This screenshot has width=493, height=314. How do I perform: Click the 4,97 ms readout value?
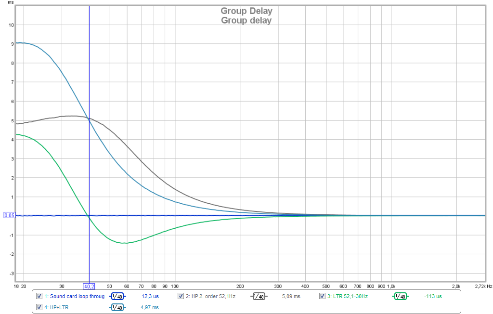pos(150,307)
